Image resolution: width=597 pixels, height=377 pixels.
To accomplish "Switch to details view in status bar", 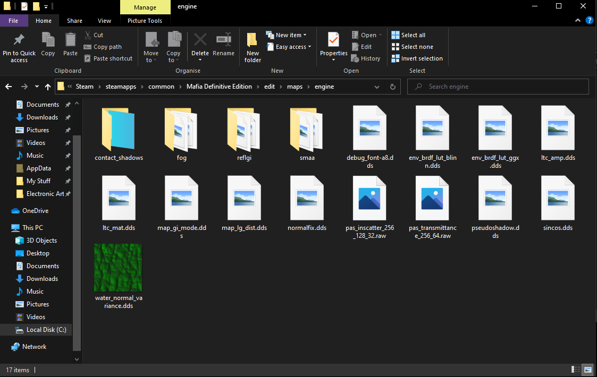I will click(576, 370).
